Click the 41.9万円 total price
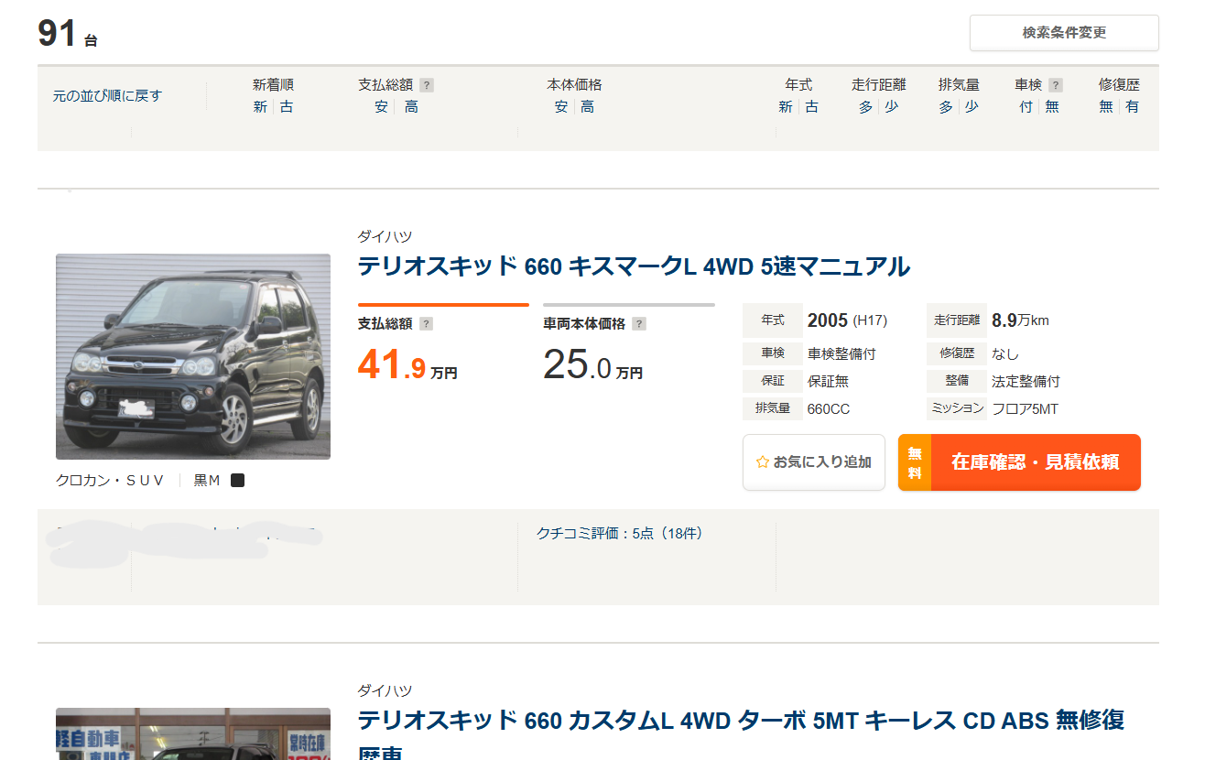The width and height of the screenshot is (1205, 760). [x=407, y=365]
